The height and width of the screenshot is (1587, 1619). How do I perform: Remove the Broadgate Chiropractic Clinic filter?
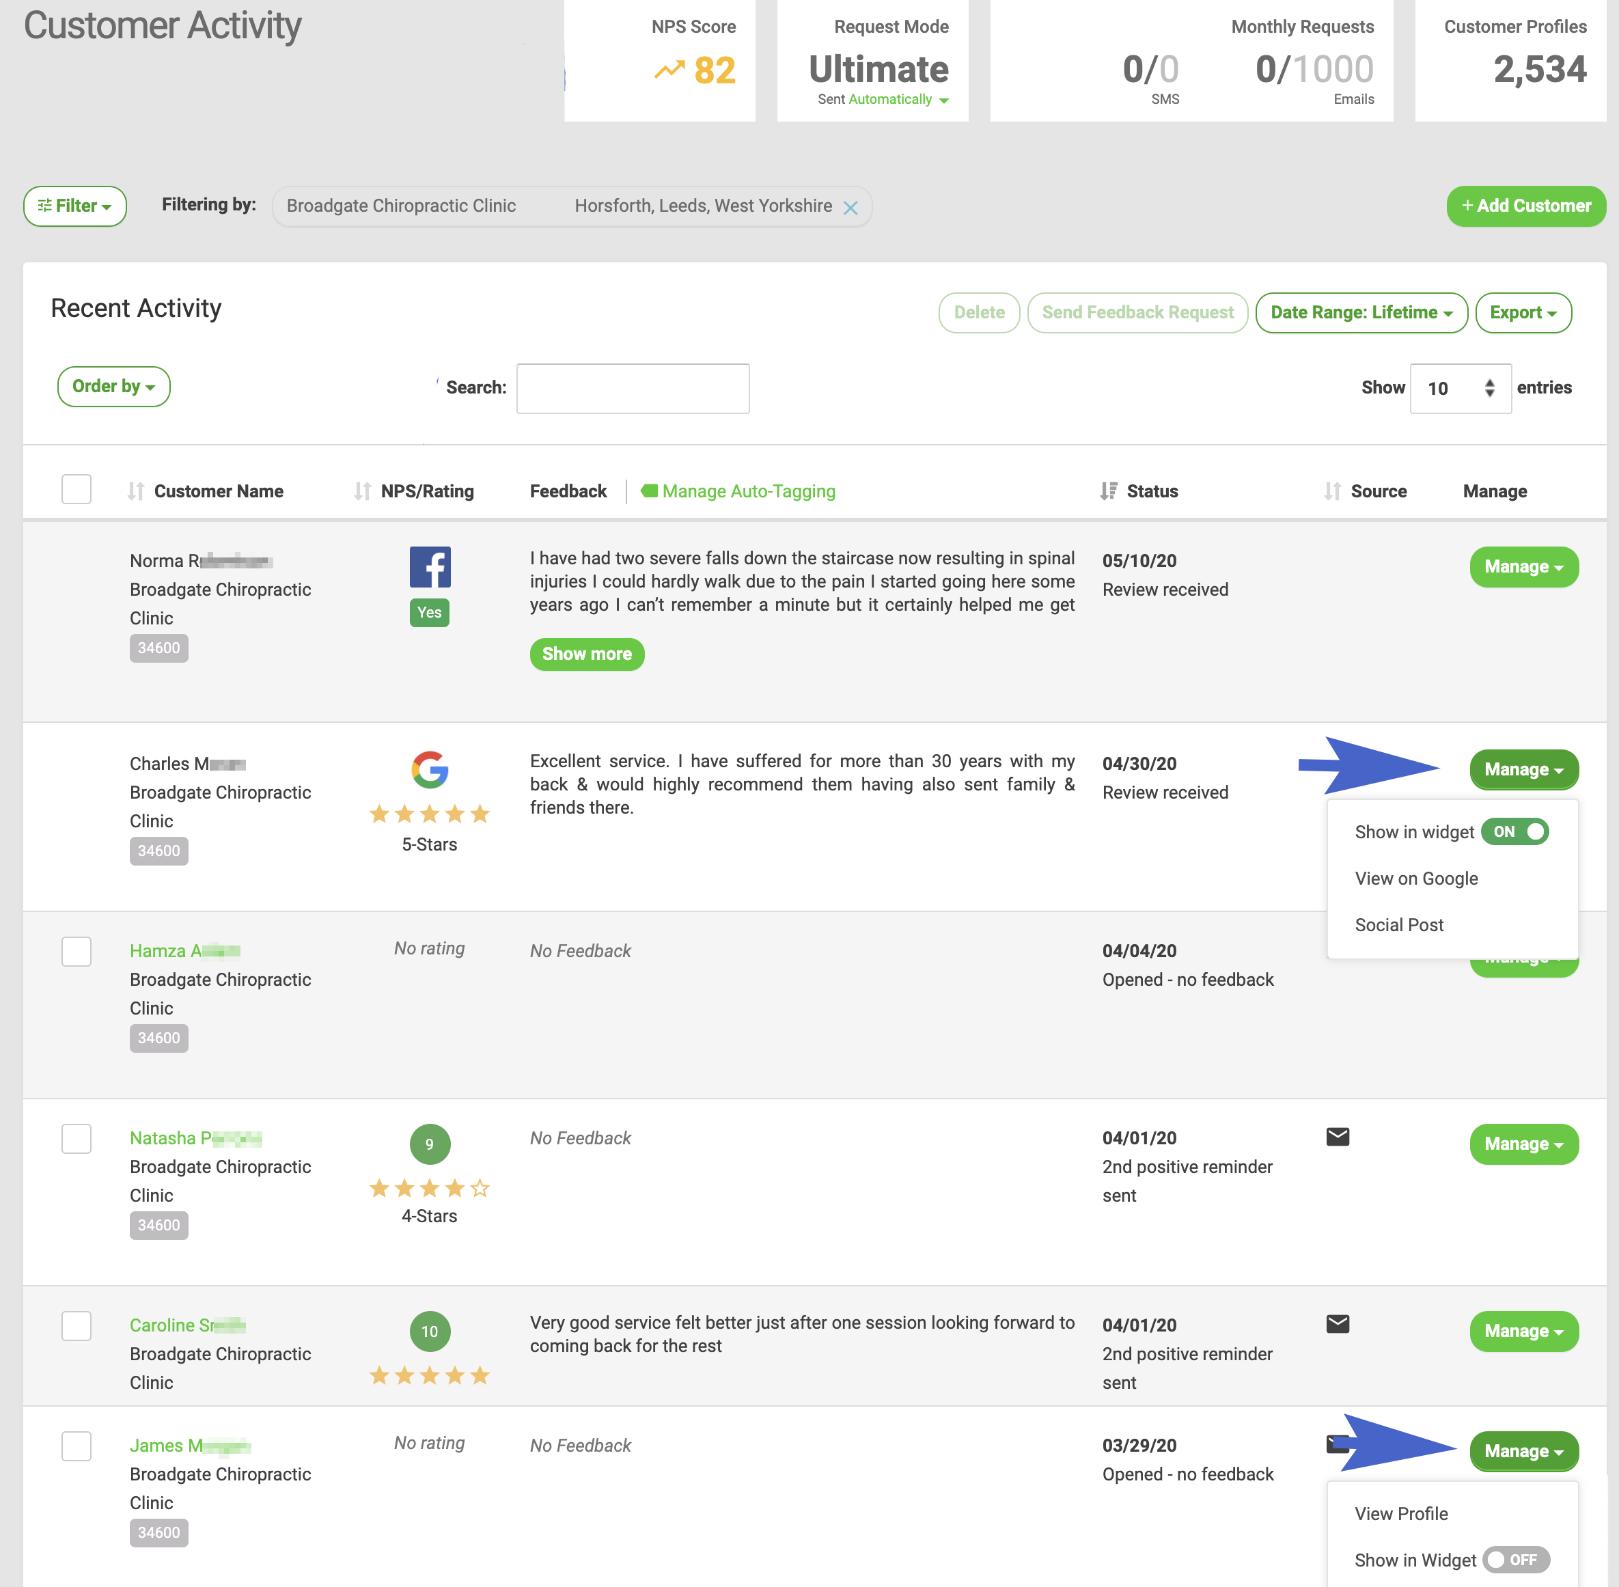(850, 208)
